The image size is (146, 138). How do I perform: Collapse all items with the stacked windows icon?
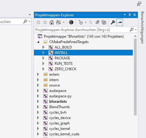click(97, 22)
